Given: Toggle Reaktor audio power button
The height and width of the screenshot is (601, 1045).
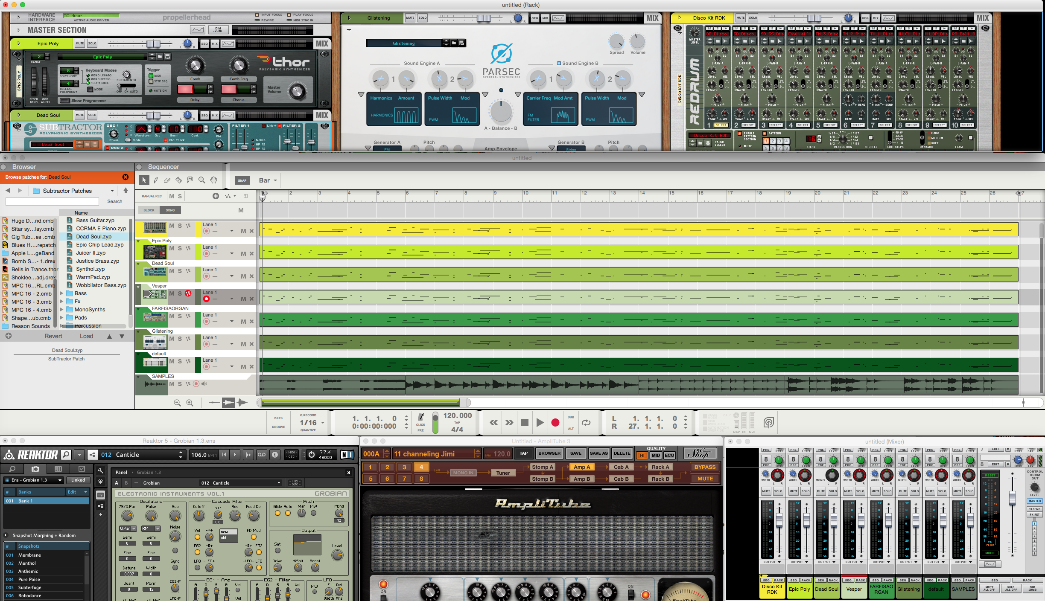Looking at the screenshot, I should point(312,455).
